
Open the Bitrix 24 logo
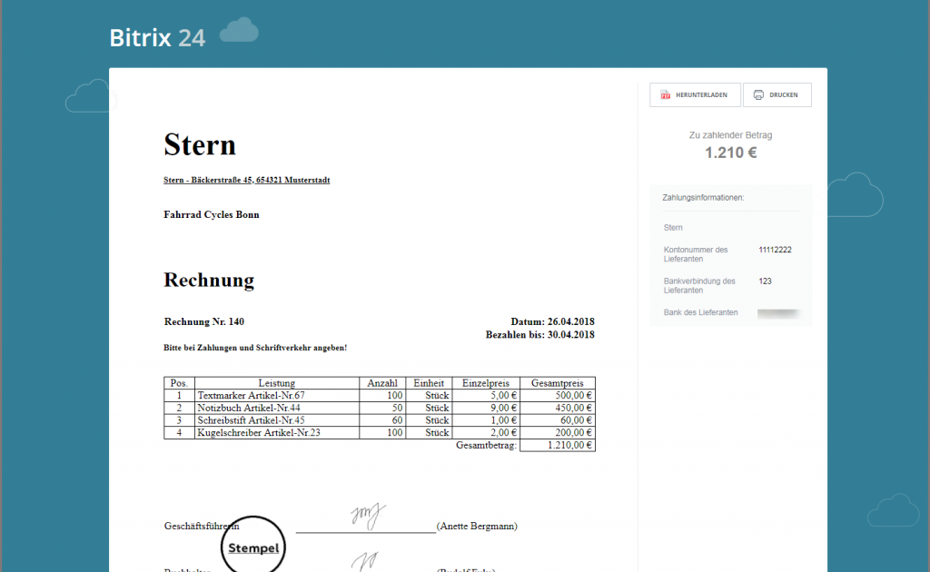pyautogui.click(x=157, y=38)
